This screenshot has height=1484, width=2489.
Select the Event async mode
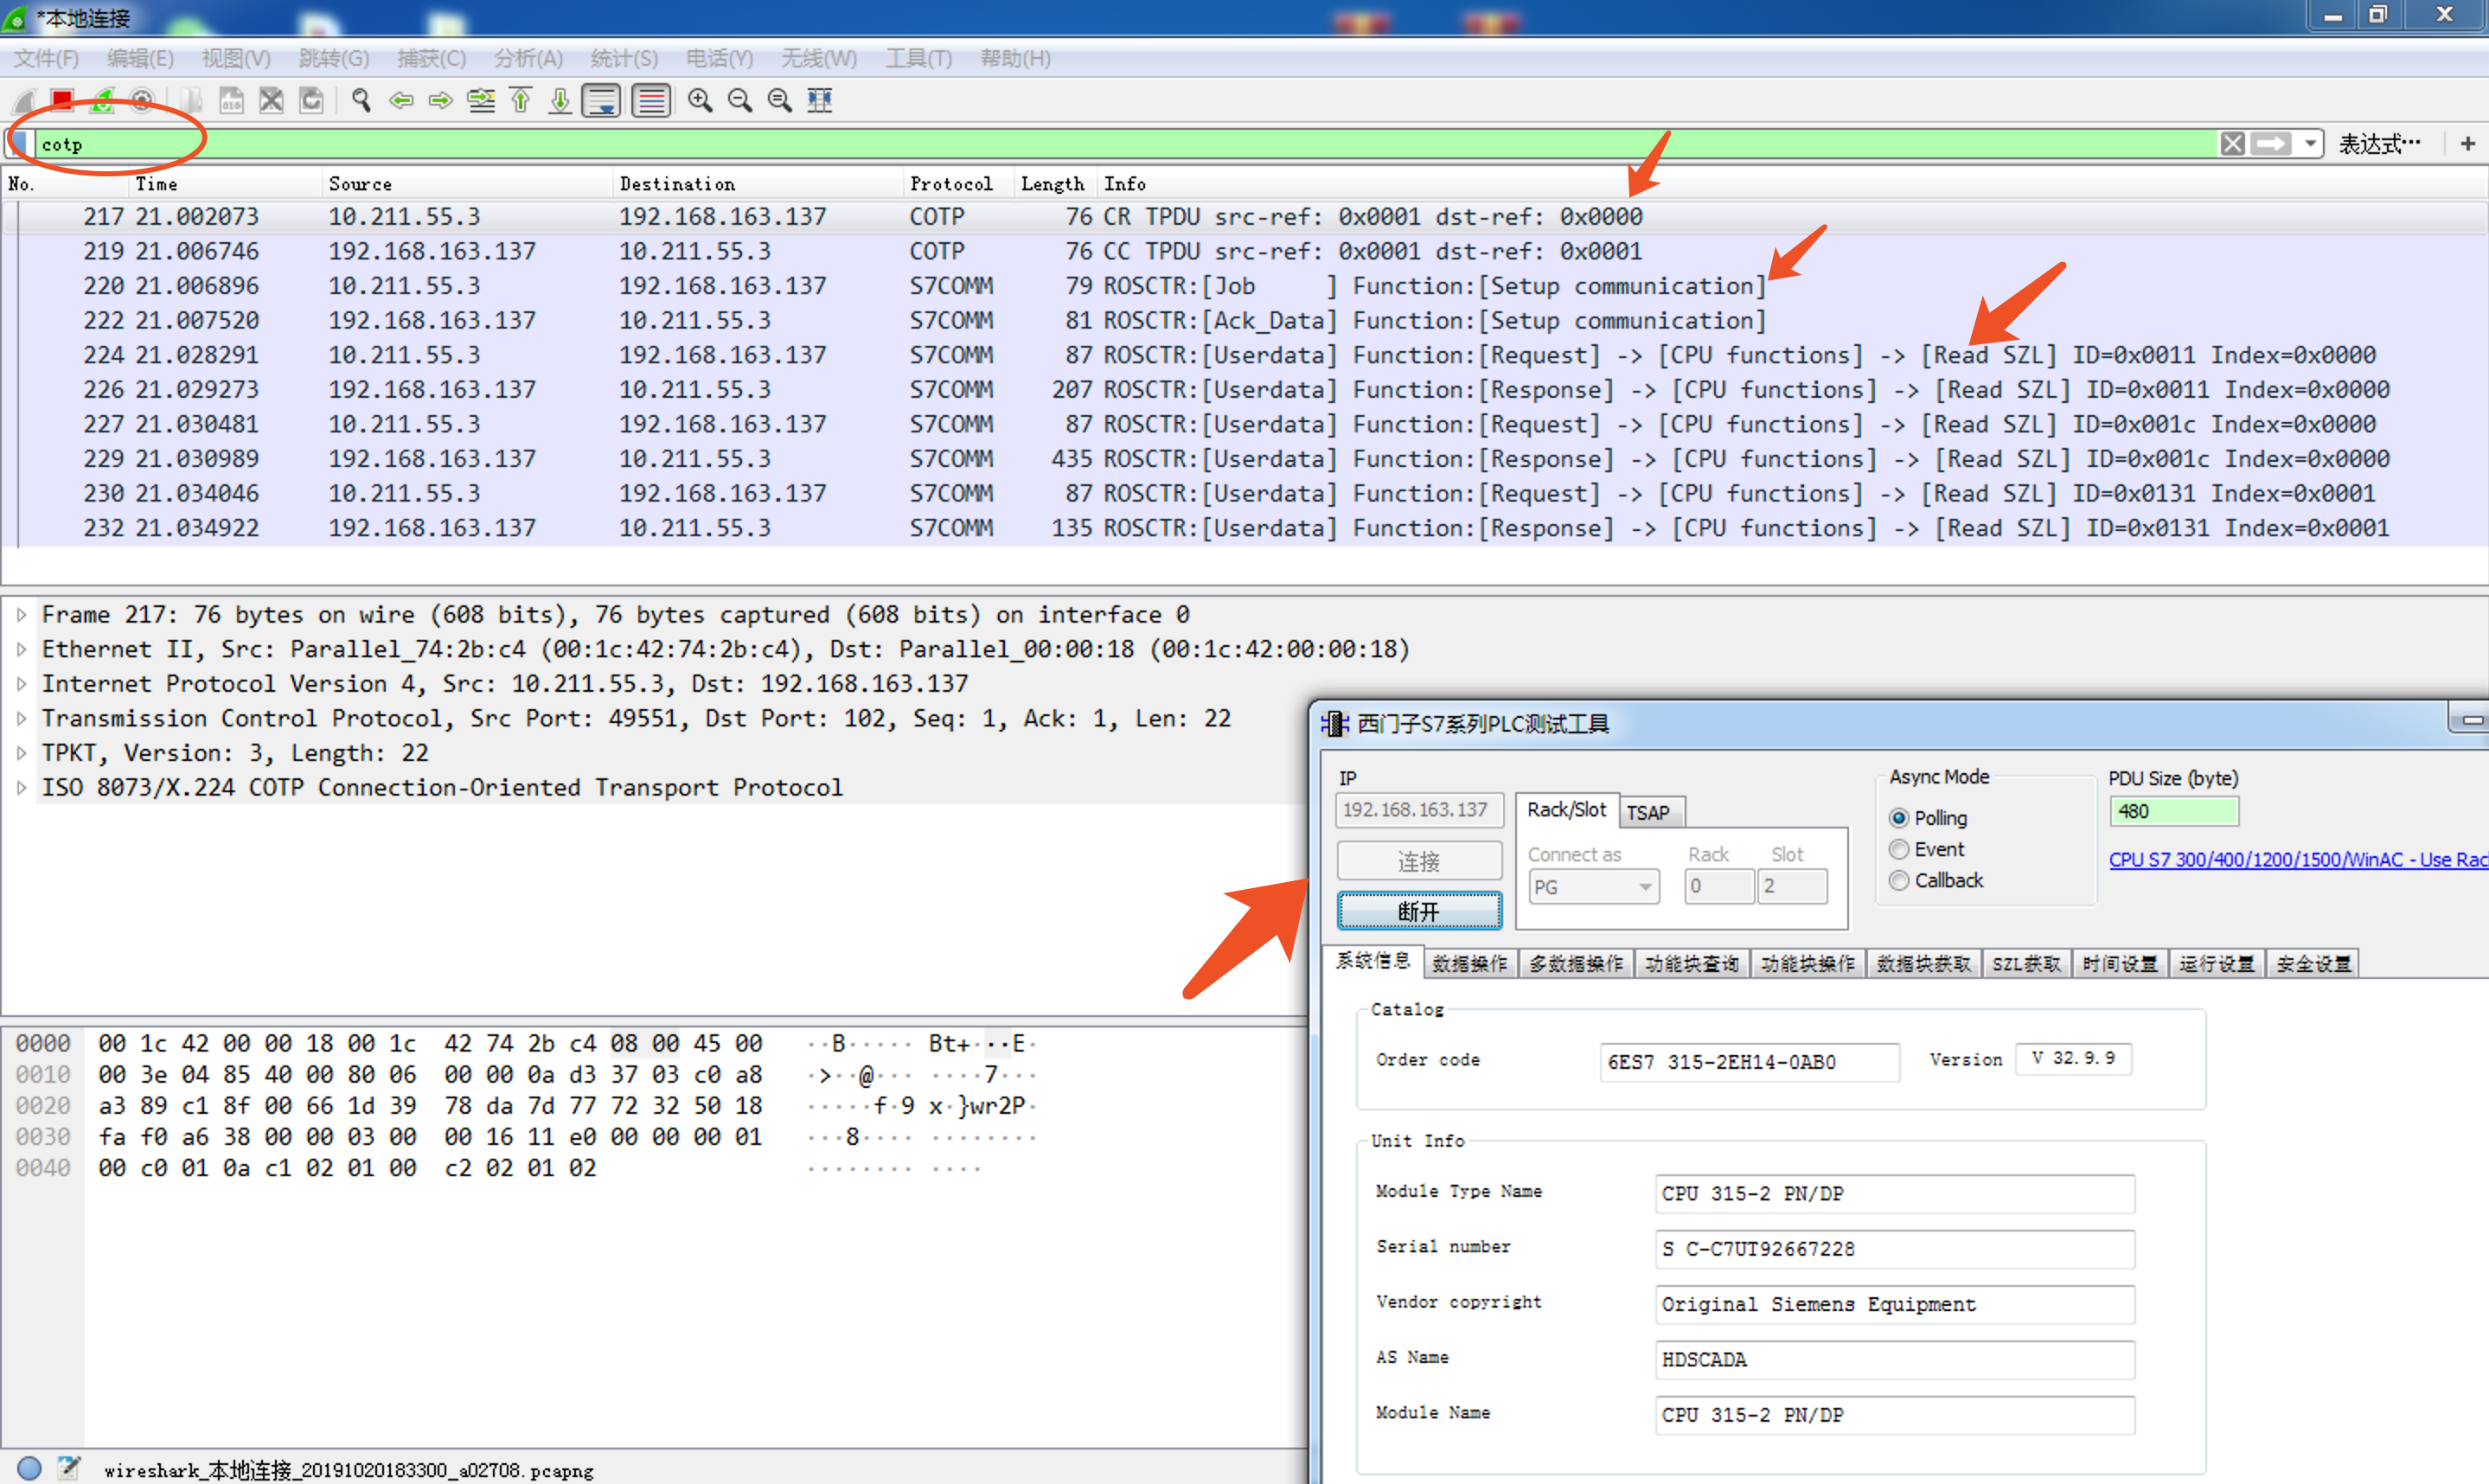(x=1926, y=849)
